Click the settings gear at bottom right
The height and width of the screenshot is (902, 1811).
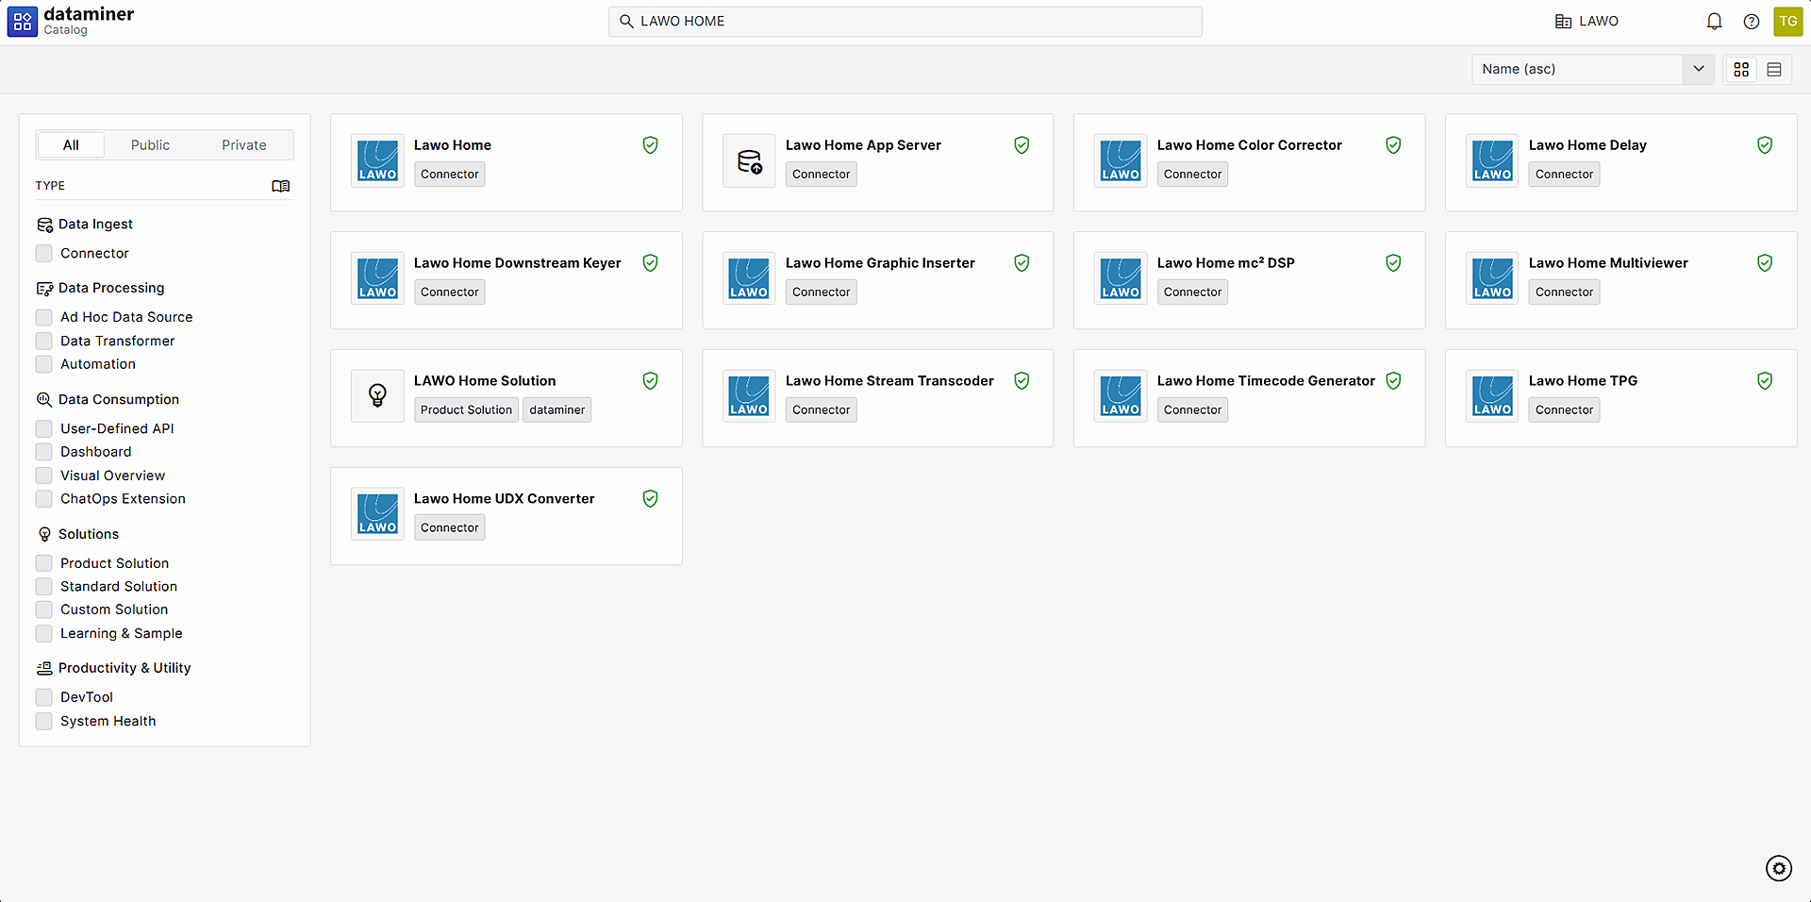pyautogui.click(x=1778, y=868)
